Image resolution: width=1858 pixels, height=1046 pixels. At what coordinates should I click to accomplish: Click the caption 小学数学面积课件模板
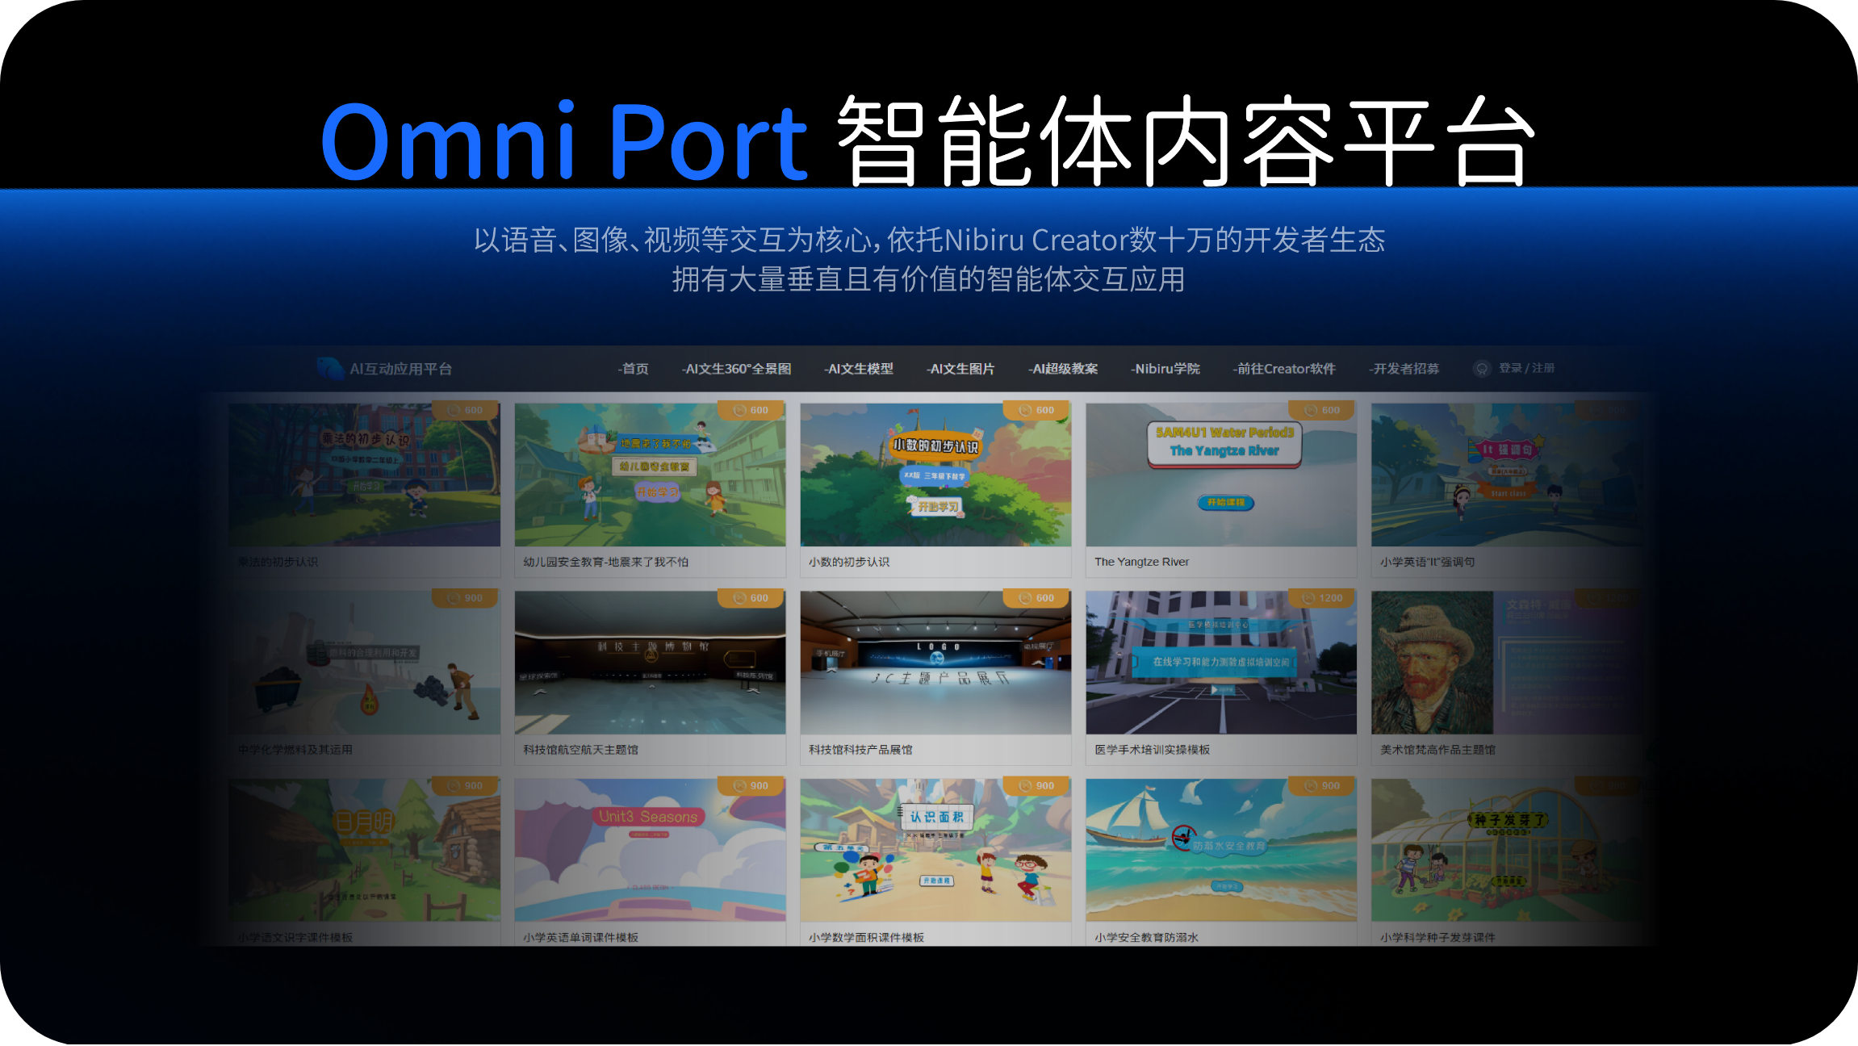tap(866, 937)
